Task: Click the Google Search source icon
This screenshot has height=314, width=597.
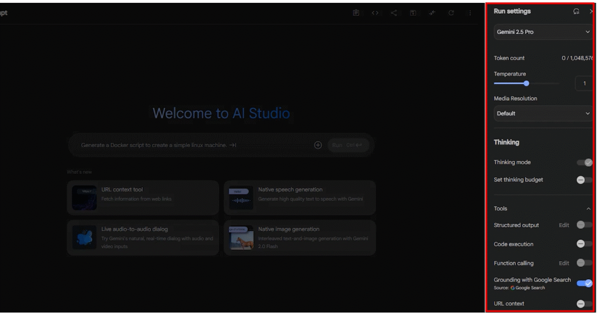Action: coord(512,288)
